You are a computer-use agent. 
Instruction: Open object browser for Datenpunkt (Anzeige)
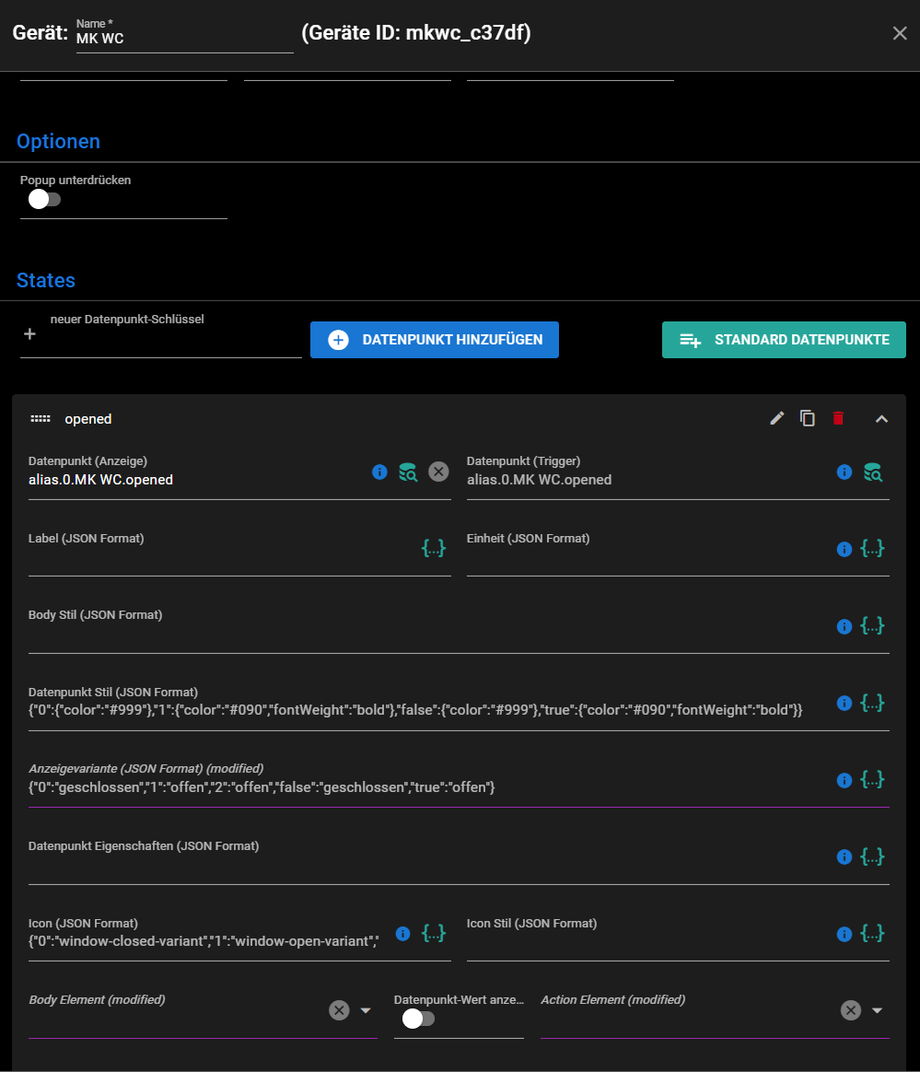pyautogui.click(x=408, y=472)
